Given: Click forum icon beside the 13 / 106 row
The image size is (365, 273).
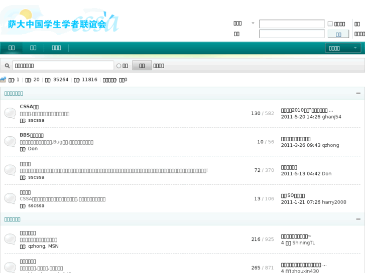Looking at the screenshot, I should click(x=10, y=198).
